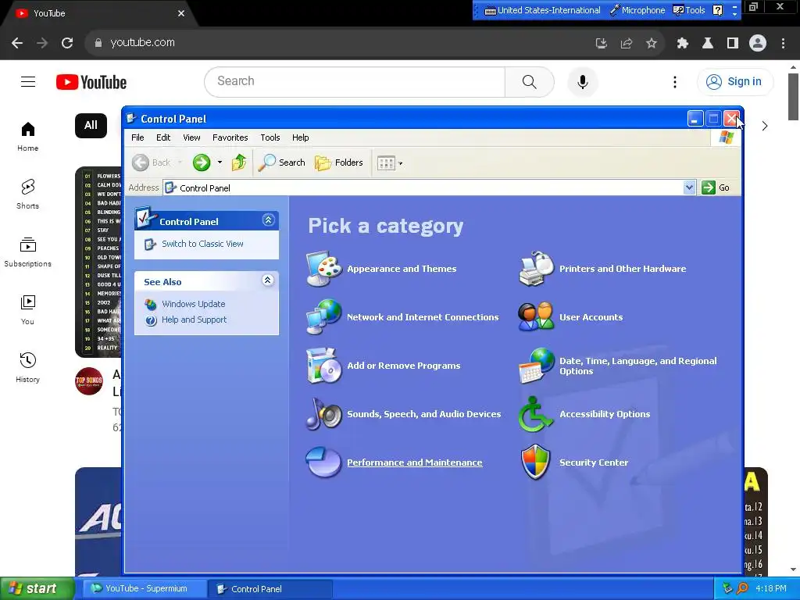
Task: Click the Accessibility Options wheelchair icon
Action: pyautogui.click(x=536, y=414)
